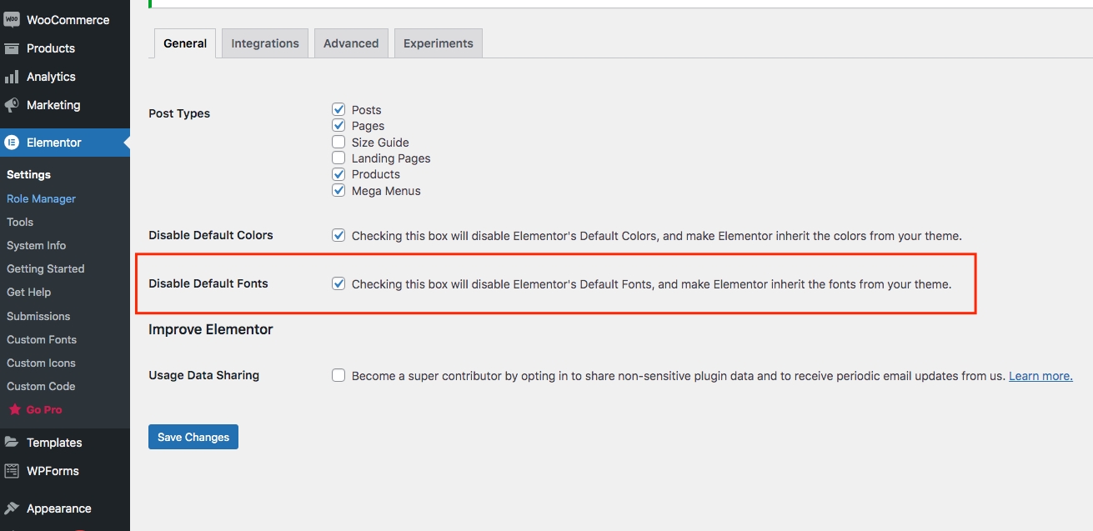
Task: Click the Go Pro star icon
Action: tap(15, 410)
